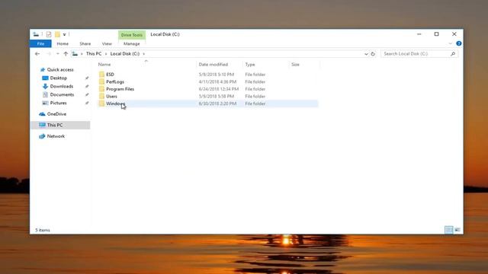Select the Manage tab under Drive Tools
The width and height of the screenshot is (488, 274).
pyautogui.click(x=132, y=44)
